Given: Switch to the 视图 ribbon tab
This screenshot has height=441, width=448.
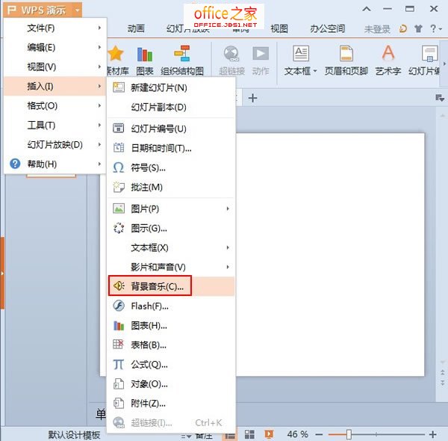Looking at the screenshot, I should (x=279, y=28).
